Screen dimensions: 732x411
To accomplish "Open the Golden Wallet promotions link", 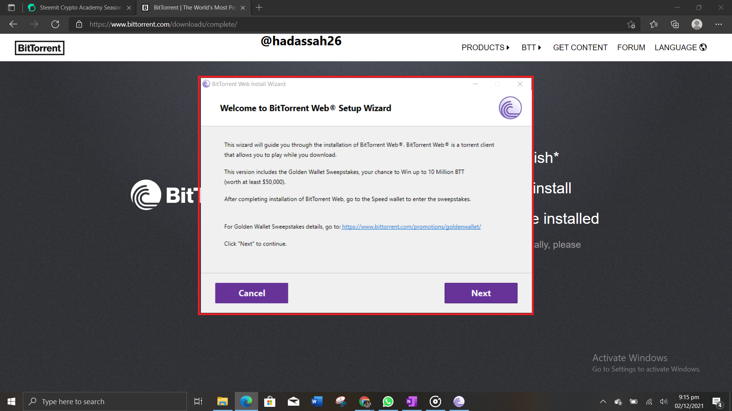I will (411, 226).
